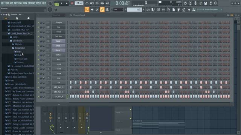Toggle the metronome icon
This screenshot has width=241, height=135.
(87, 3)
